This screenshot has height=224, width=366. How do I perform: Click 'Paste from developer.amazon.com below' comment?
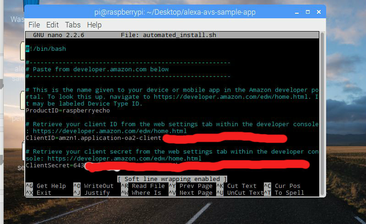click(x=101, y=69)
